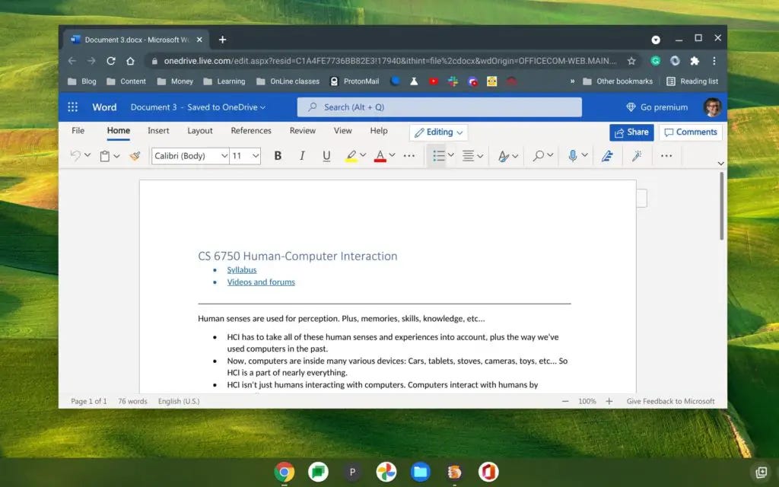Open the Videos and forums link
This screenshot has width=779, height=487.
pos(261,282)
